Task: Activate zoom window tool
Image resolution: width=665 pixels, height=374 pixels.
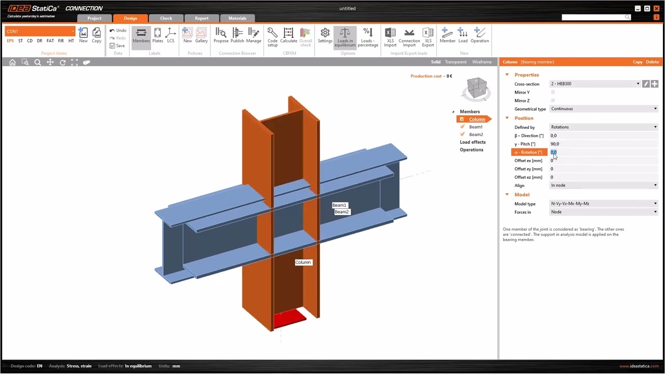Action: tap(25, 62)
